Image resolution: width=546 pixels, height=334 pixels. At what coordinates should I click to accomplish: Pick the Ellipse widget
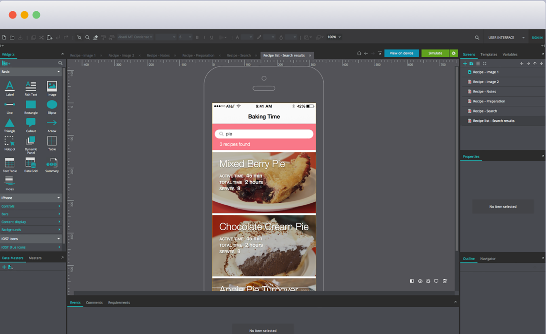[x=52, y=108]
